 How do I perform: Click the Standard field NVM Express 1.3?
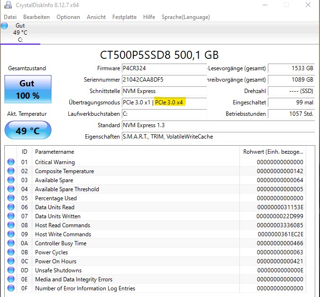pos(219,125)
